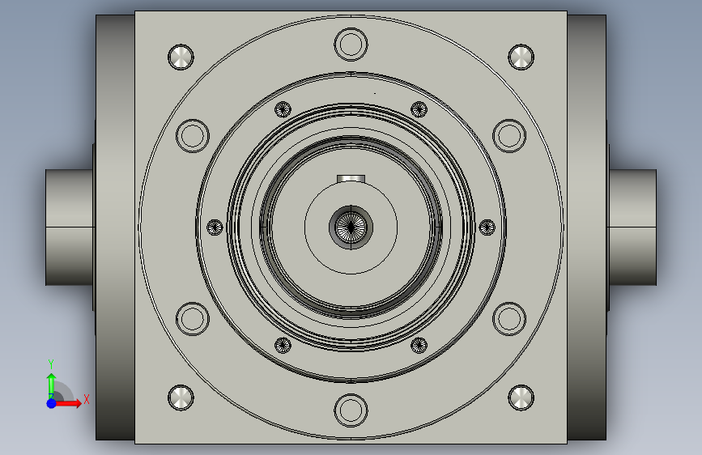Select the small screw left of the inner ring
This screenshot has width=702, height=455.
215,227
